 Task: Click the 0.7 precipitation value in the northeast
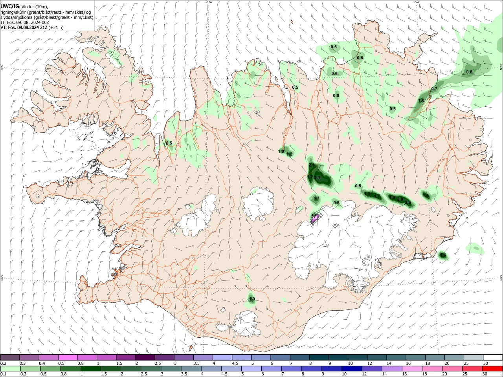(x=434, y=89)
